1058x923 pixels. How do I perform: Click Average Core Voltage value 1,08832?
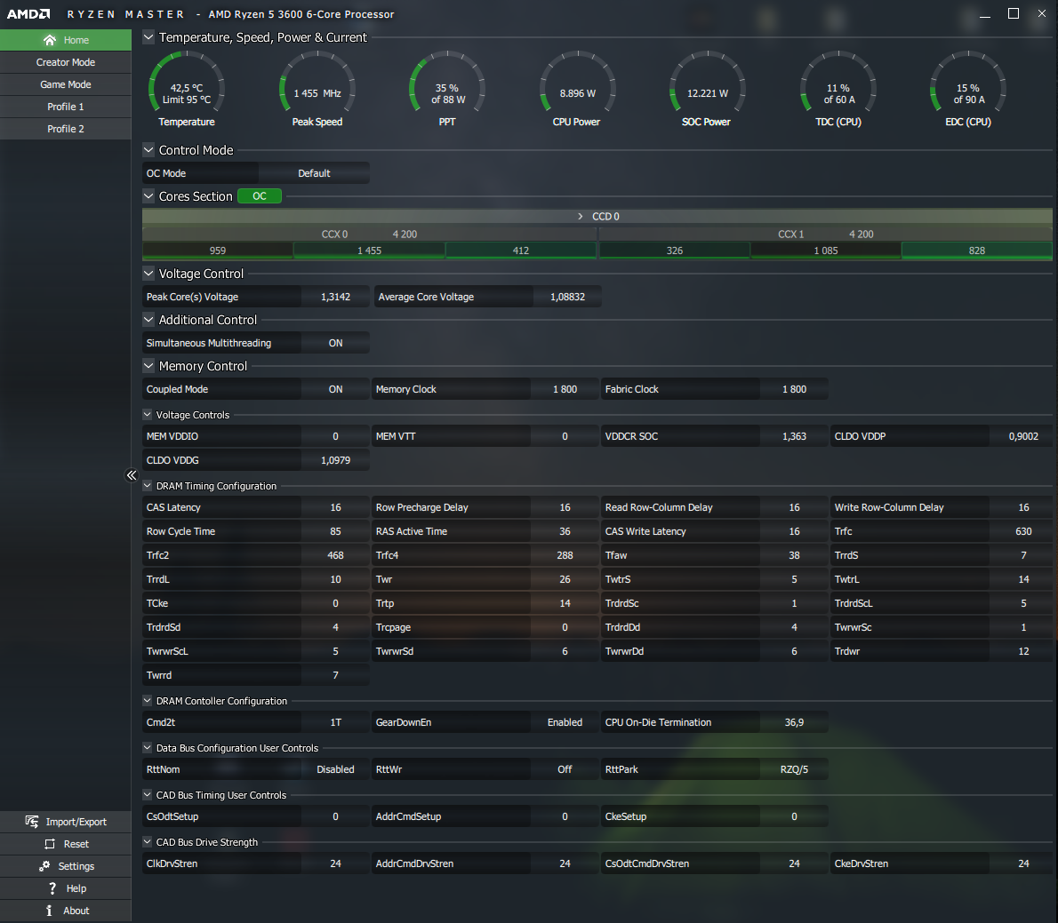567,297
